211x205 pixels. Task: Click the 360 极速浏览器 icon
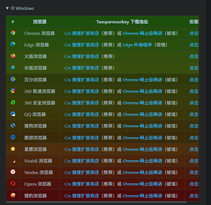(x=13, y=91)
